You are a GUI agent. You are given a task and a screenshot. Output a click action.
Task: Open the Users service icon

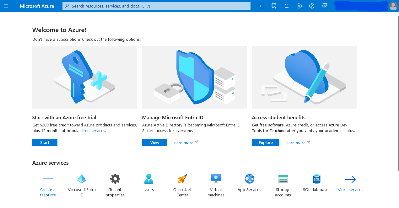click(x=149, y=179)
